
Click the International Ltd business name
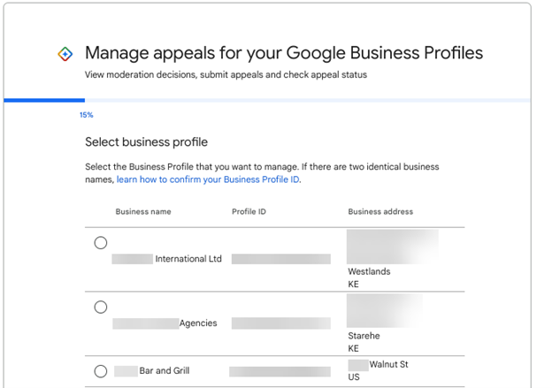[x=188, y=259]
